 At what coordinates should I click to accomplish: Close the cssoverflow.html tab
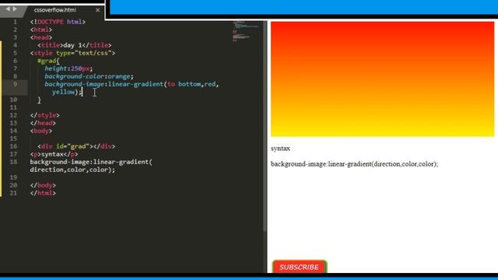point(97,10)
